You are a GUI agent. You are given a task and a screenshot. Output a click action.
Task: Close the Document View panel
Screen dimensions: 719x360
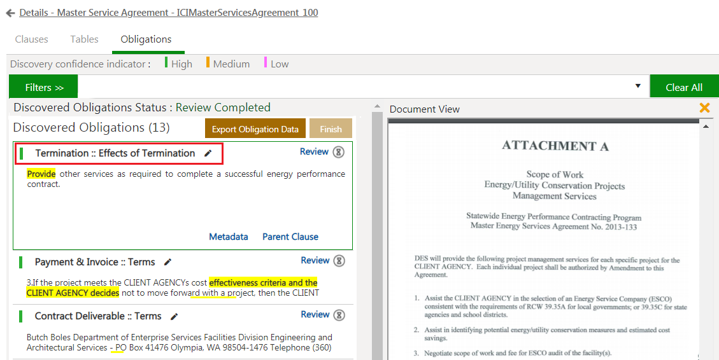point(704,108)
